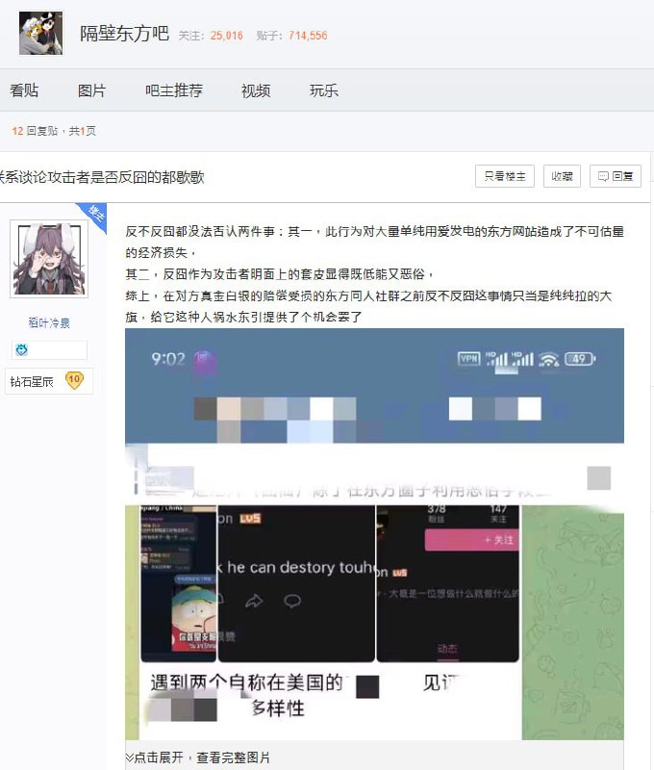654x770 pixels.
Task: Switch to the 看贴 tab
Action: click(24, 90)
